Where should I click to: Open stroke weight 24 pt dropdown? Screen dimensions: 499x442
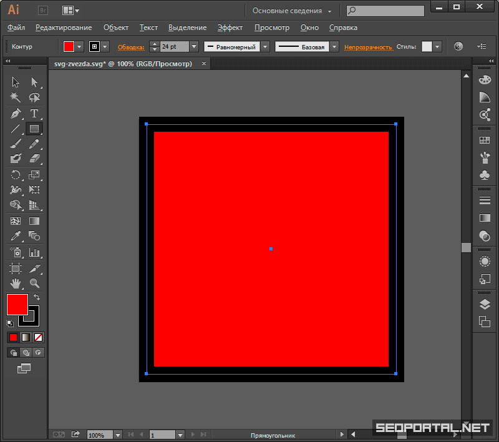pos(193,47)
